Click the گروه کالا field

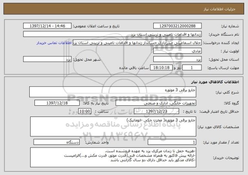(156, 103)
